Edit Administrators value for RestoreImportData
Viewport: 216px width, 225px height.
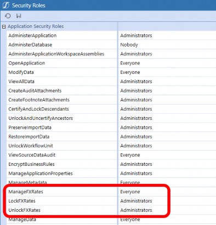[136, 137]
